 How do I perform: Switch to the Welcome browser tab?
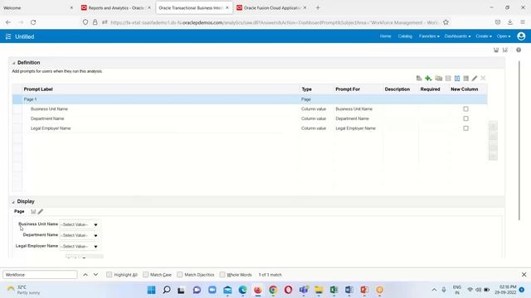pos(38,7)
